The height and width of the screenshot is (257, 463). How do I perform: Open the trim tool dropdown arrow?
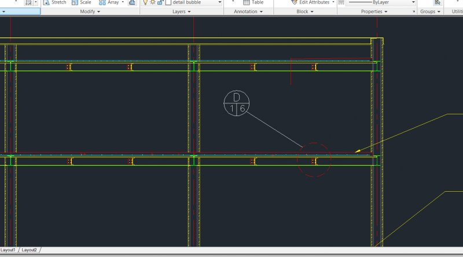(36, 2)
